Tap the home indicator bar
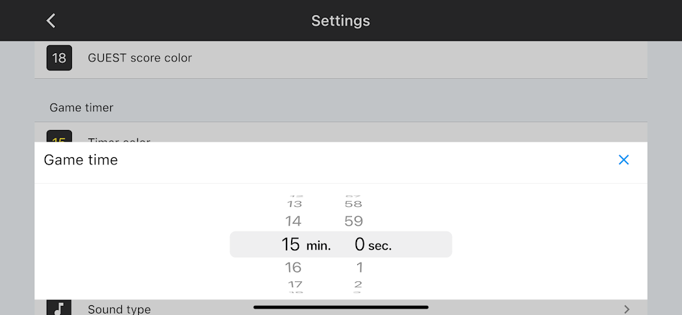682x315 pixels. point(341,307)
